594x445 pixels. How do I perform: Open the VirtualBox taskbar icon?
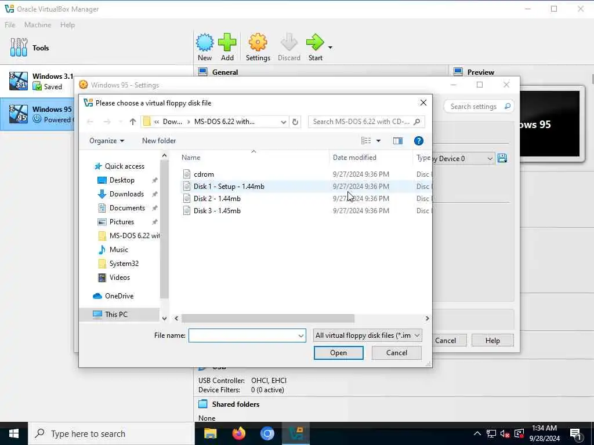point(295,433)
